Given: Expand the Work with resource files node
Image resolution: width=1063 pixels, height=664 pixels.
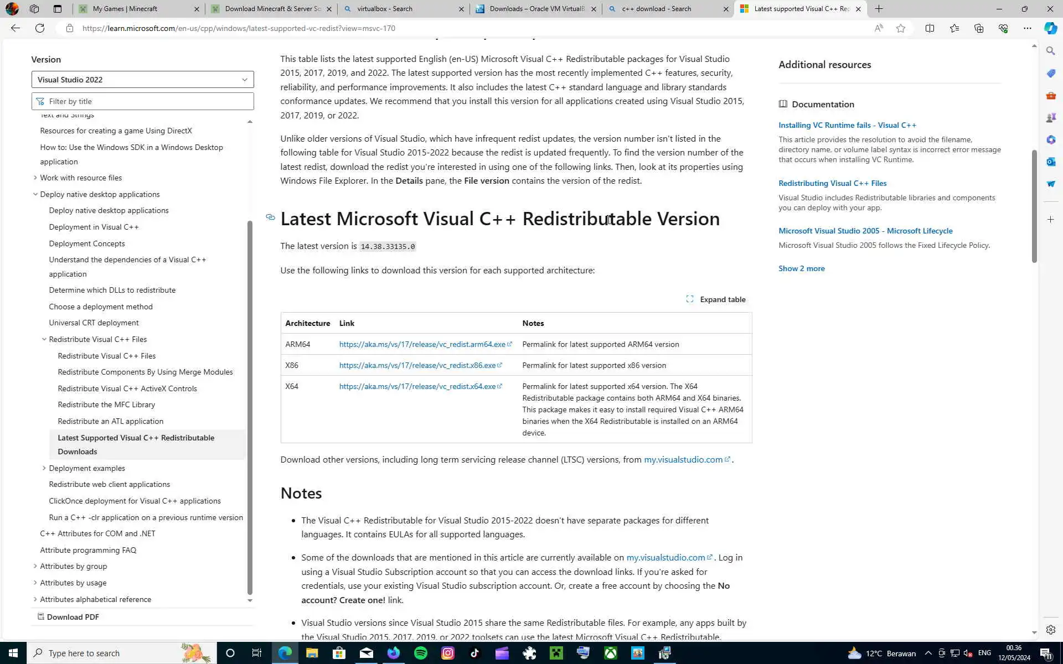Looking at the screenshot, I should pos(35,178).
